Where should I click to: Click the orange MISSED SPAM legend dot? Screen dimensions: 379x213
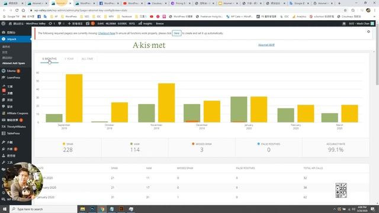(193, 144)
